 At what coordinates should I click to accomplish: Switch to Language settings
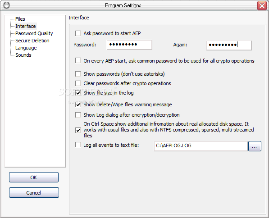(x=26, y=48)
